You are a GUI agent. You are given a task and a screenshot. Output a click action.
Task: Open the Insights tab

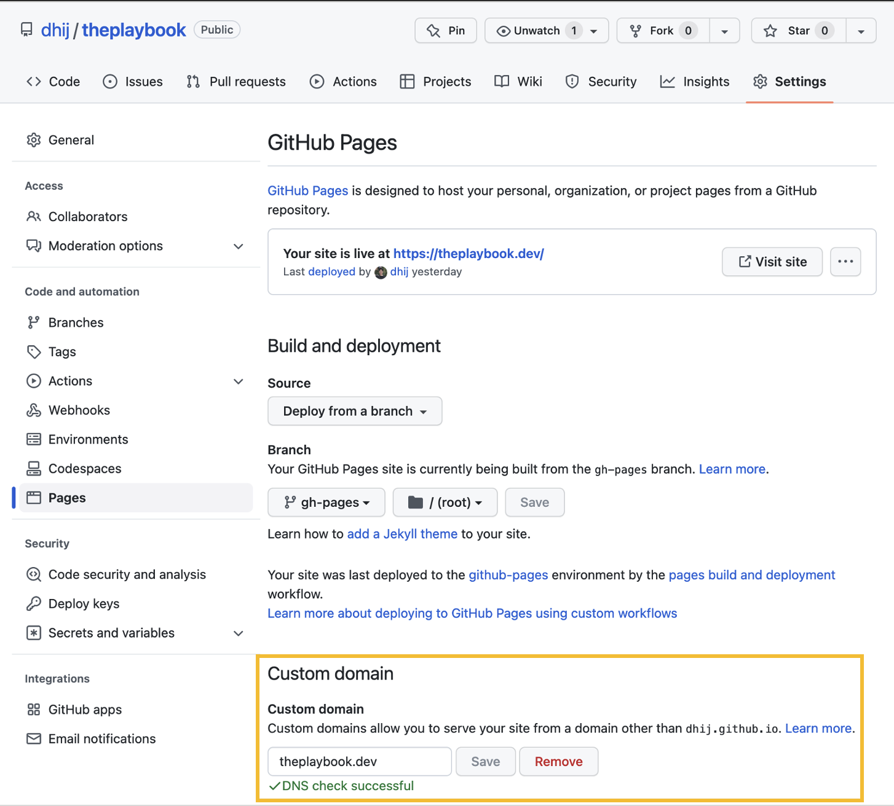coord(695,82)
